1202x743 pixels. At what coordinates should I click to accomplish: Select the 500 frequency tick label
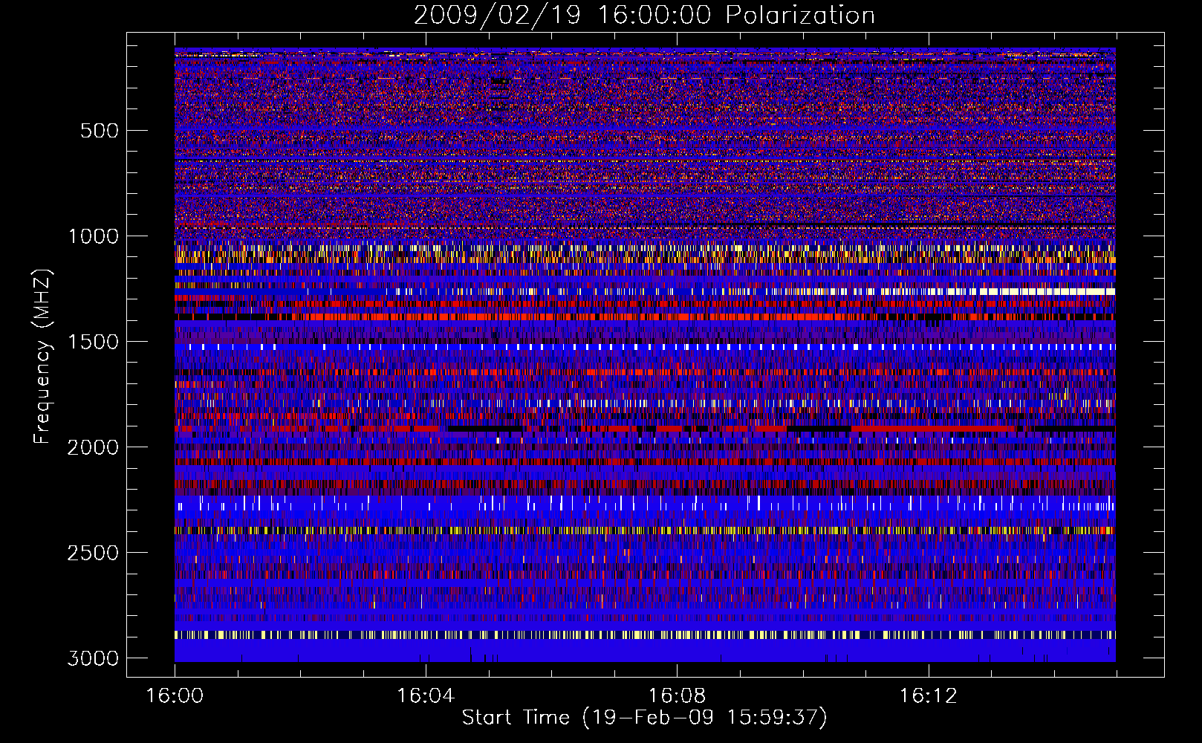tap(100, 131)
